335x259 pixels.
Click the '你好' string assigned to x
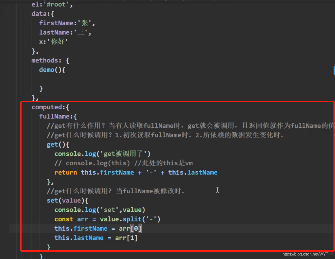tap(58, 42)
